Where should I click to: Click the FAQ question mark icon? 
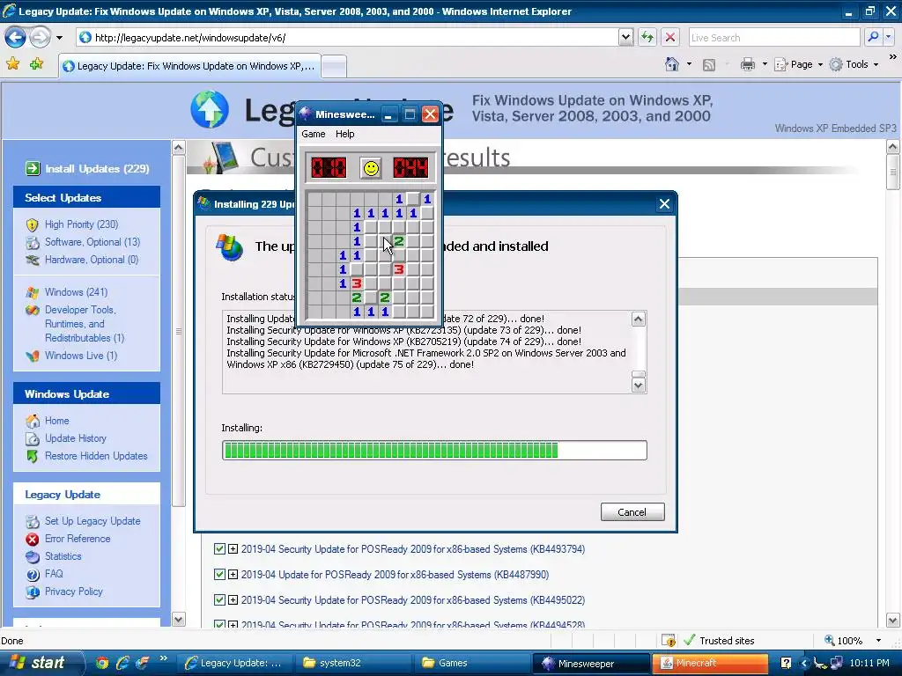[x=33, y=574]
